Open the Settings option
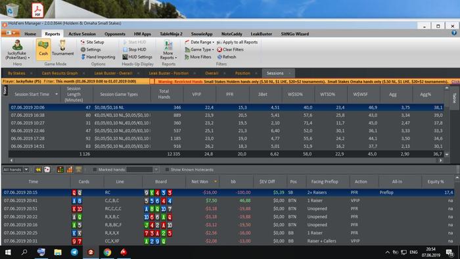Viewport: 460px width, 259px height. click(x=91, y=49)
